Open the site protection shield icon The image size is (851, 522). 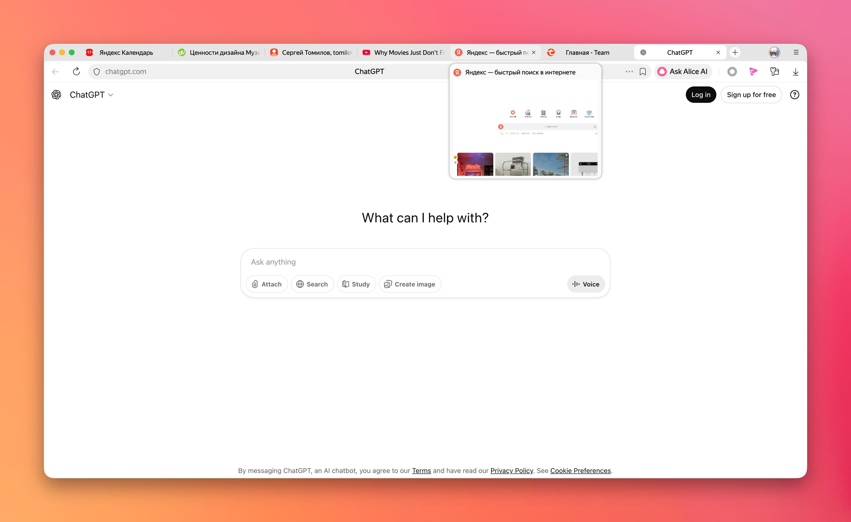[x=97, y=72]
